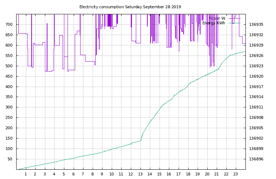Click left axis label 100
Viewport: 276px width, 179px height.
pos(9,149)
